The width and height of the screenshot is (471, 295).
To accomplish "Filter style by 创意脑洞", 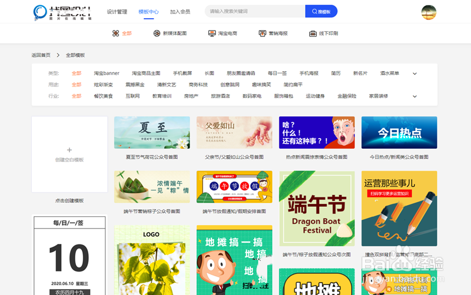I will pyautogui.click(x=230, y=85).
